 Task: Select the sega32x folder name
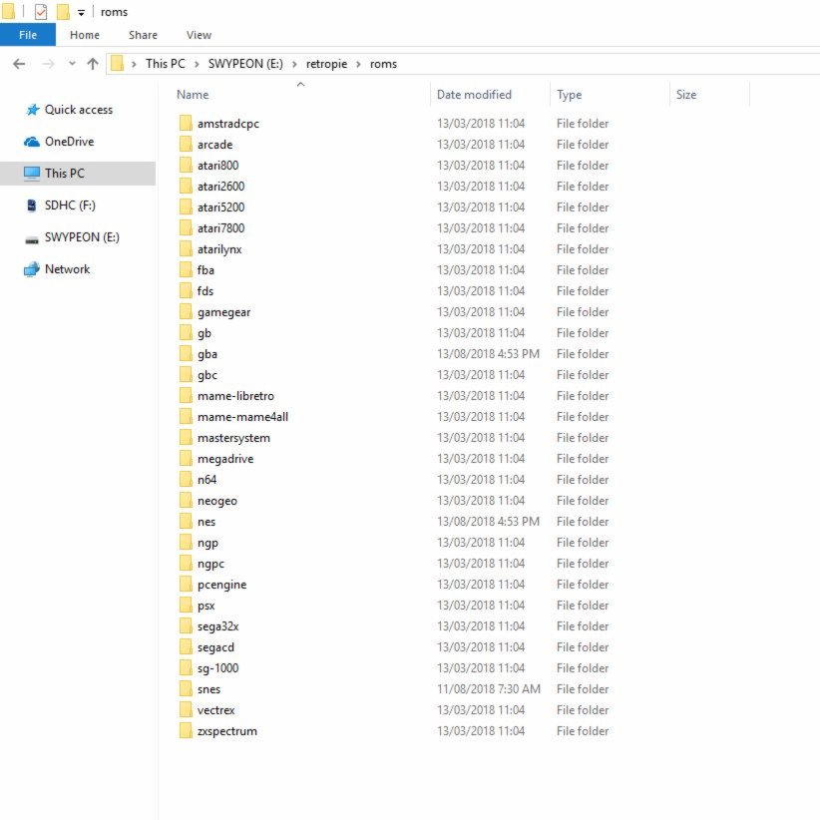[x=218, y=627]
